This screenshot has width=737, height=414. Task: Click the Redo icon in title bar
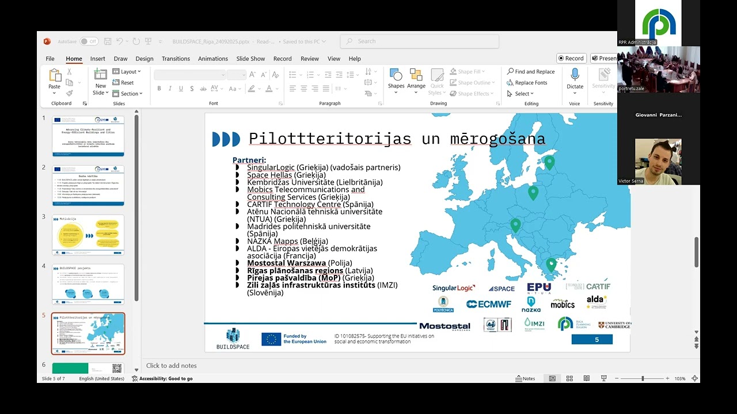pos(136,41)
